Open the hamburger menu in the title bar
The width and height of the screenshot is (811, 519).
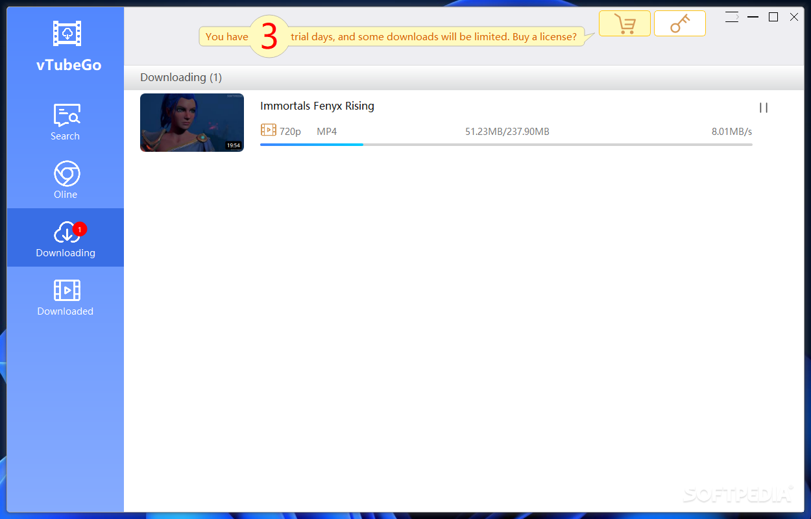[732, 18]
